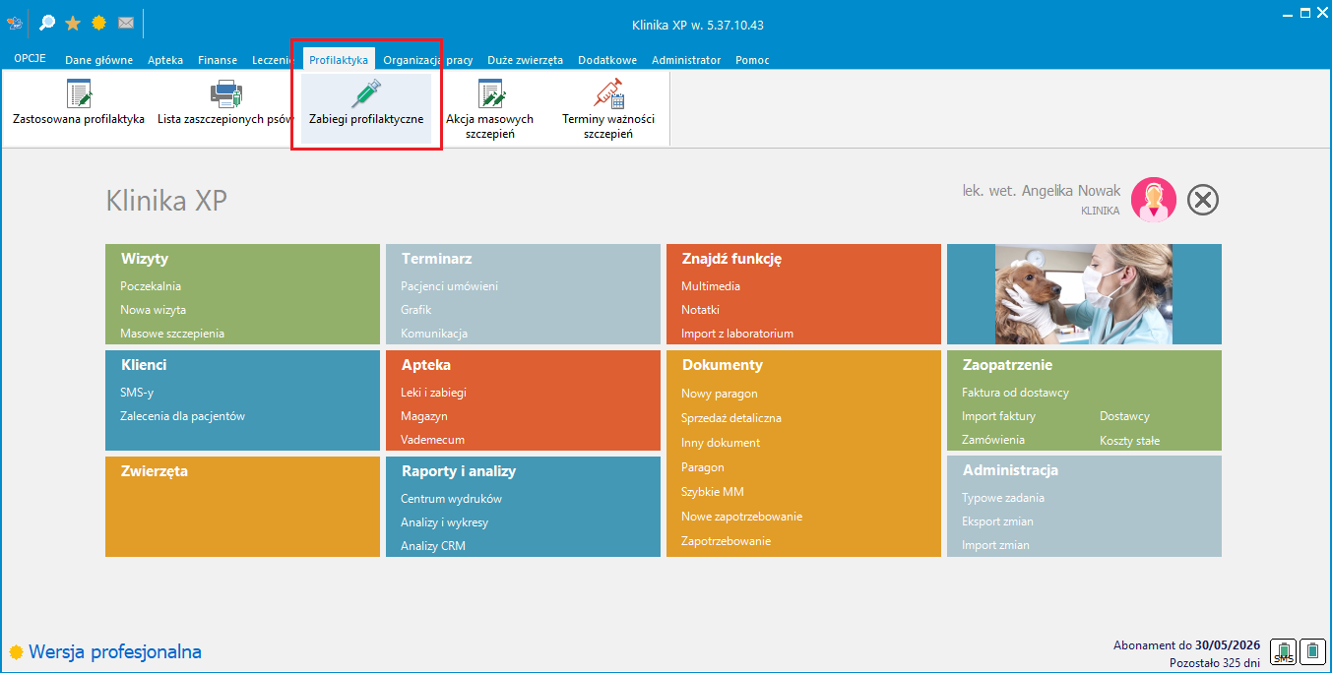The height and width of the screenshot is (673, 1332).
Task: Click the yellow sun icon in title bar
Action: [x=99, y=23]
